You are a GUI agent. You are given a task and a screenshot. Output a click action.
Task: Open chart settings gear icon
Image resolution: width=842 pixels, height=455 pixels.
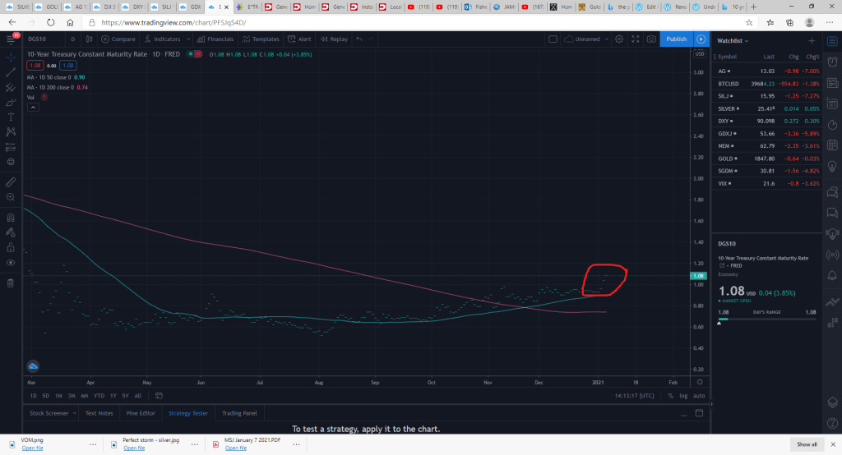pos(619,39)
